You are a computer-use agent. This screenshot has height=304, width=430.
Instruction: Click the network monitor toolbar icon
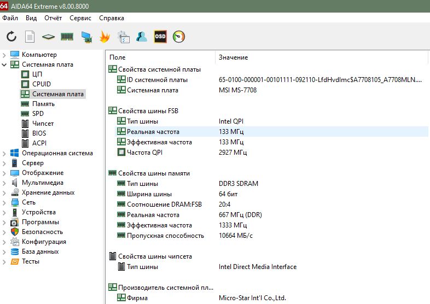[x=86, y=37]
